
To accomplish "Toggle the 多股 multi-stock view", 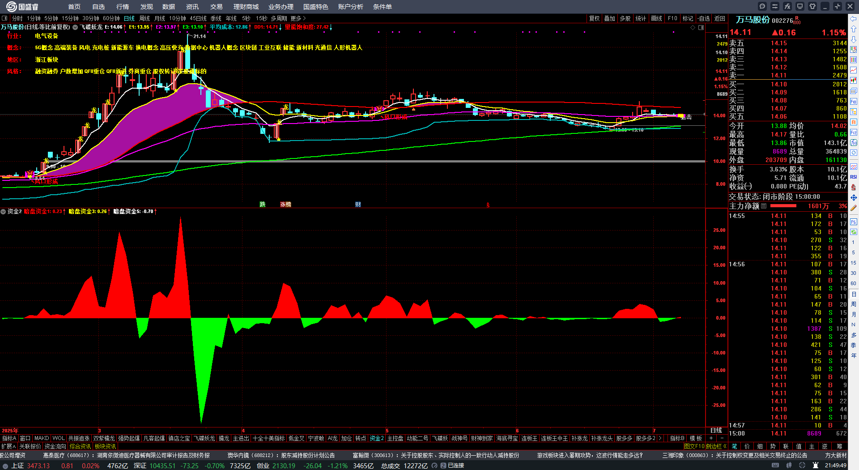I will tap(625, 18).
